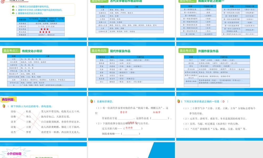Click the heading 我国文学史上的第一

(211, 1)
